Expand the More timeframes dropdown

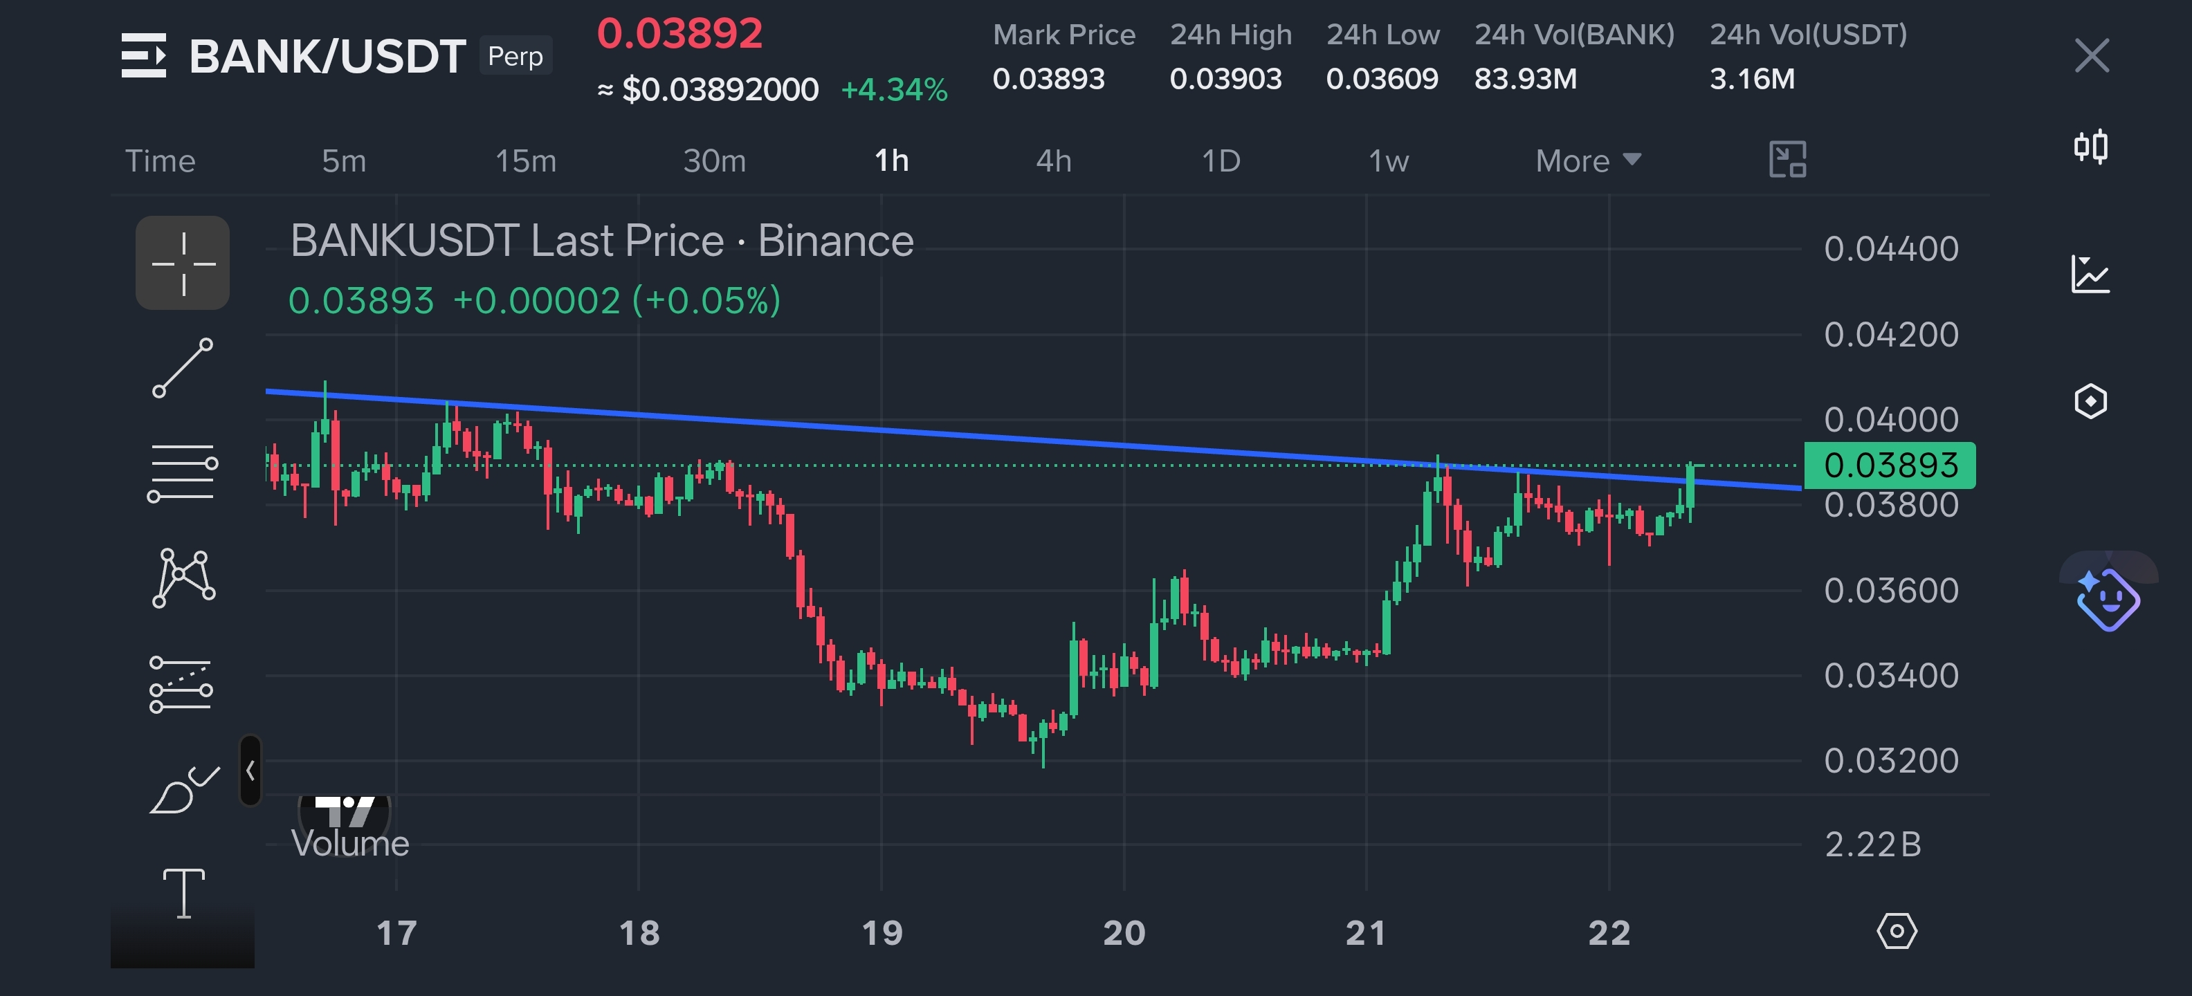click(1587, 160)
